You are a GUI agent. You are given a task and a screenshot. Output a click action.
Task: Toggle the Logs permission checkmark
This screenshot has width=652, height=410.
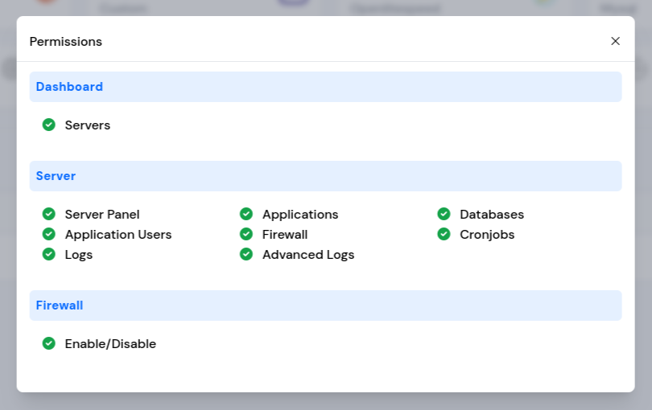coord(48,255)
